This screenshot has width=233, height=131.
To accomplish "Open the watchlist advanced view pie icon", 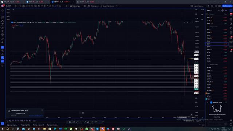I will coord(222,11).
